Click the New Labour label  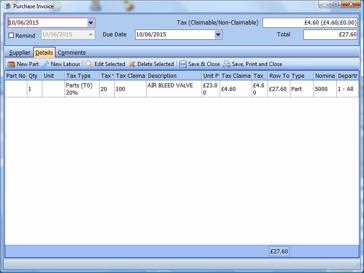[66, 64]
